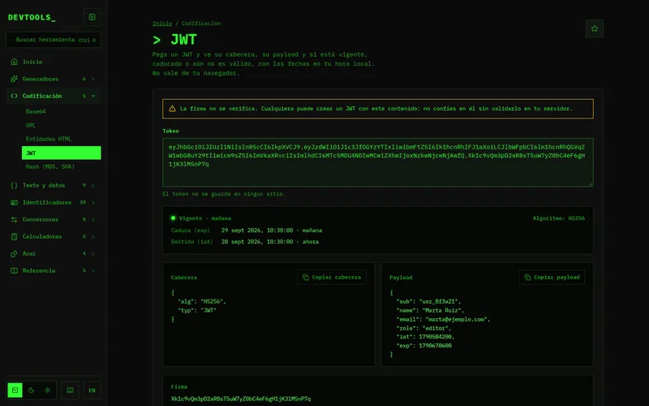Click the DEVTOOLS_ logo
Viewport: 649px width, 406px height.
coord(32,17)
